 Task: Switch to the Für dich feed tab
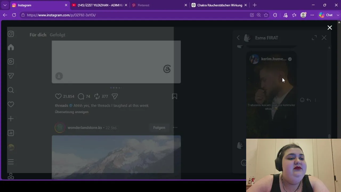pos(38,35)
